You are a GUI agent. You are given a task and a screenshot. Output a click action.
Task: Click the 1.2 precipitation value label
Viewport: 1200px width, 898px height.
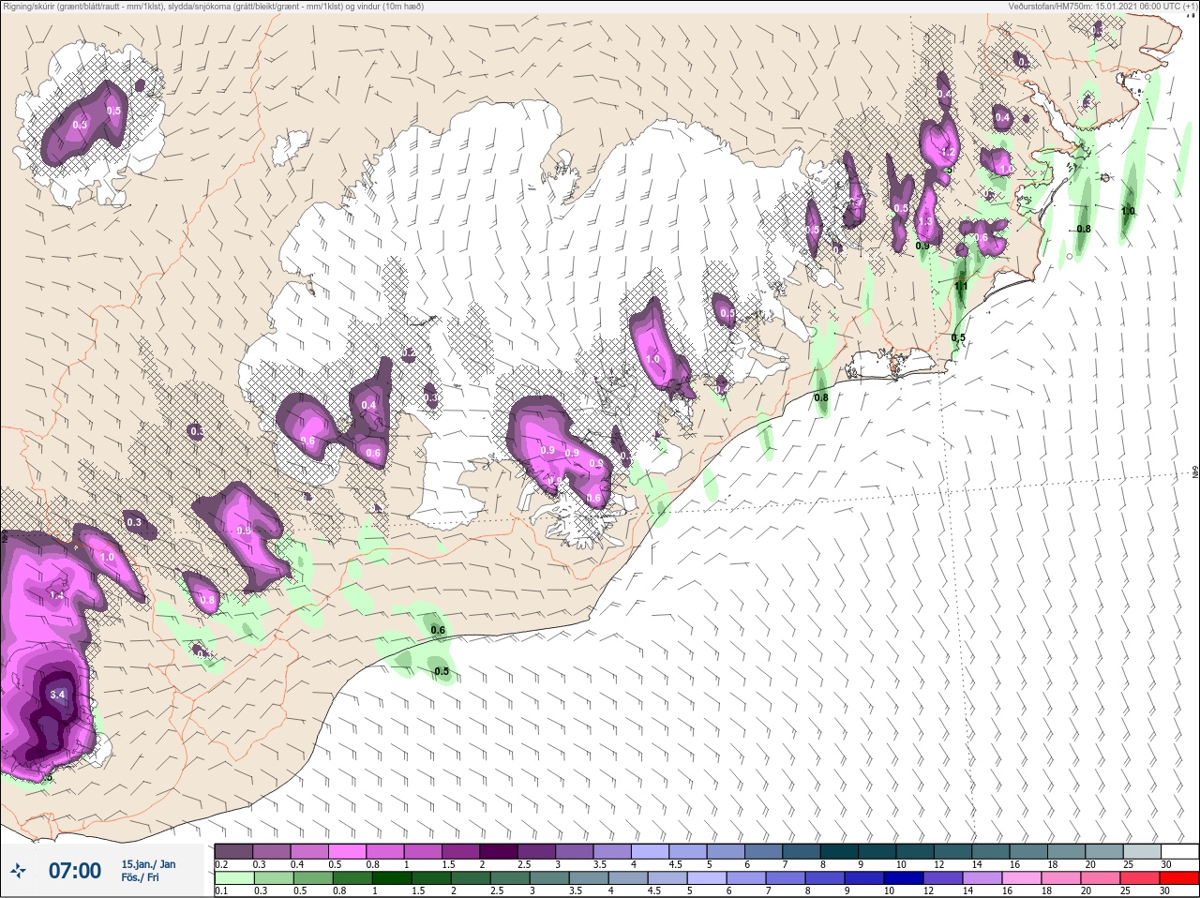947,152
